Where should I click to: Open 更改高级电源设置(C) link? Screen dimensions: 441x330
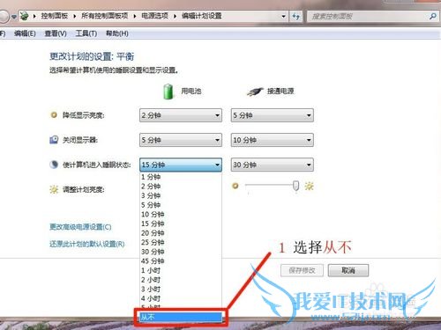(80, 227)
